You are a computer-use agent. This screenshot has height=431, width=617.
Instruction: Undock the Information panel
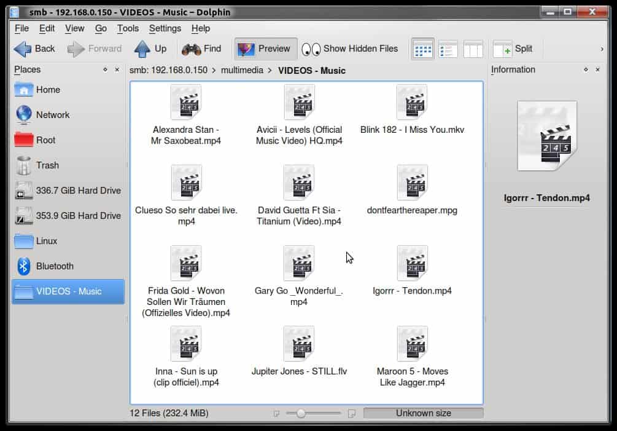click(586, 69)
